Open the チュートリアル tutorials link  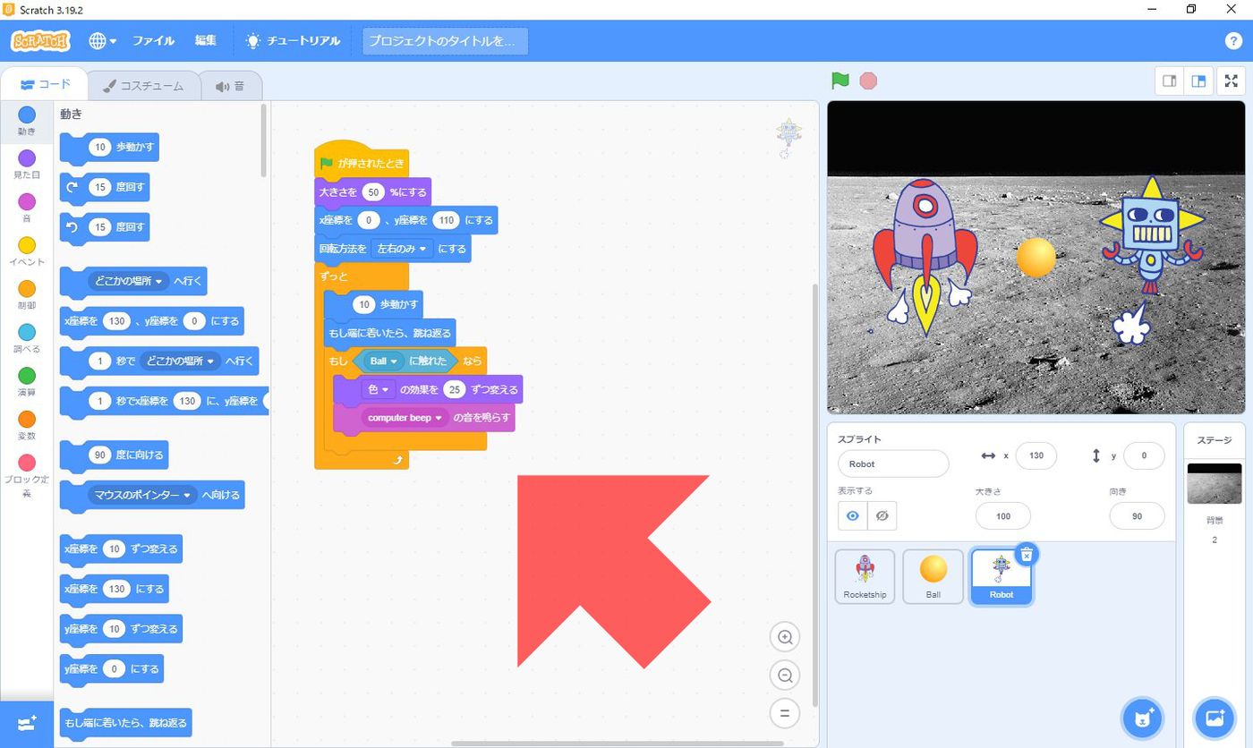(294, 41)
